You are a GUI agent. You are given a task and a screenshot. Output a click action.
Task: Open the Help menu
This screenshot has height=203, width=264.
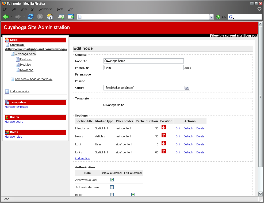click(x=70, y=9)
